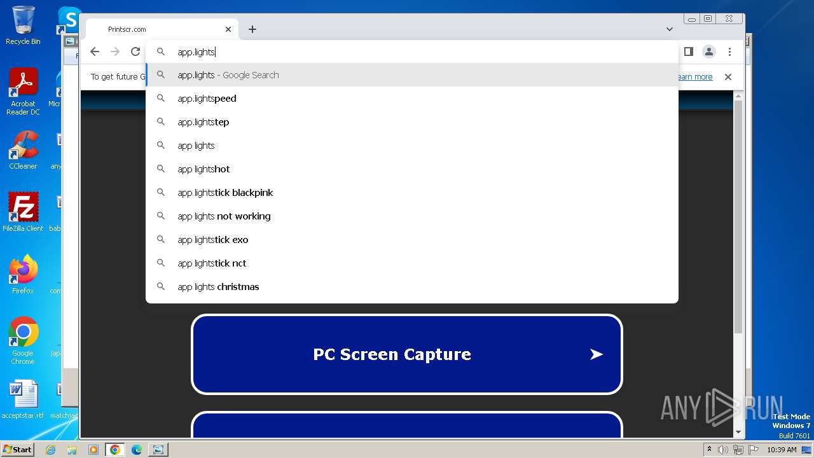This screenshot has height=458, width=814.
Task: Click the page's vertical scrollbar
Action: click(738, 216)
